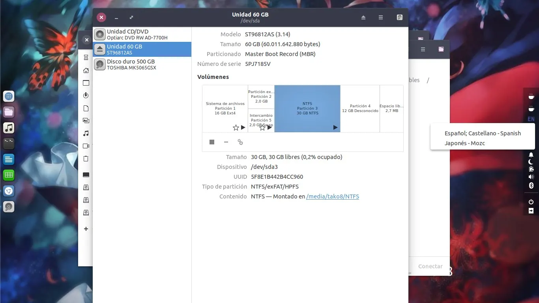Select Partición 4 in the volumes map

coord(360,108)
